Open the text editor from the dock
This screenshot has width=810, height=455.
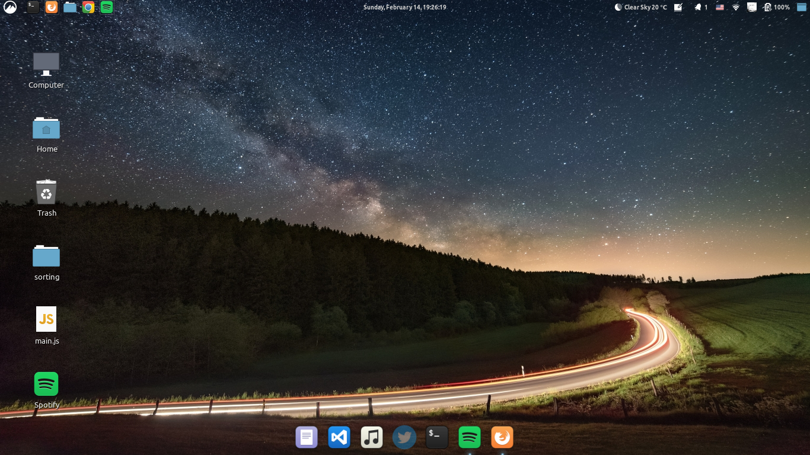pos(306,437)
